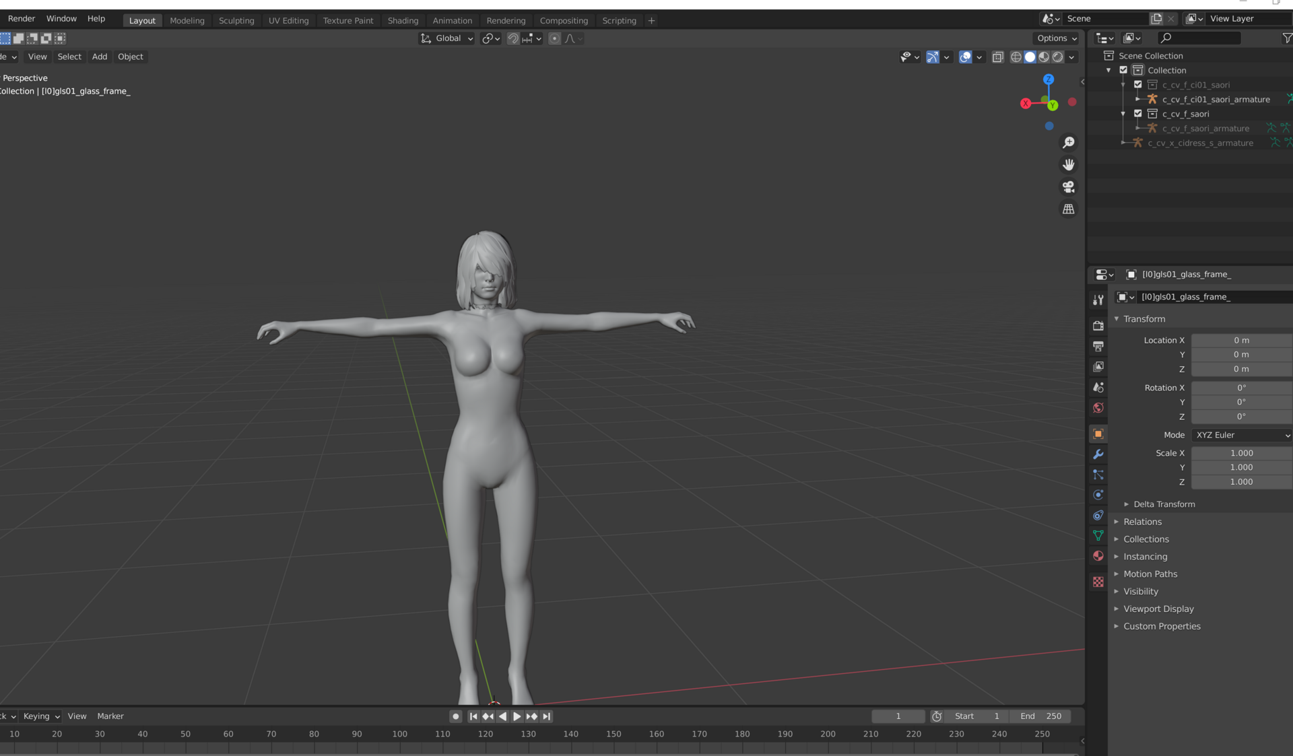The image size is (1293, 756).
Task: Click the green Y axis gizmo handle
Action: [1053, 106]
